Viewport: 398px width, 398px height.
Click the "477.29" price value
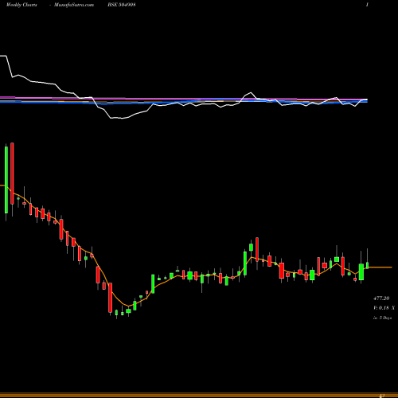(x=381, y=298)
